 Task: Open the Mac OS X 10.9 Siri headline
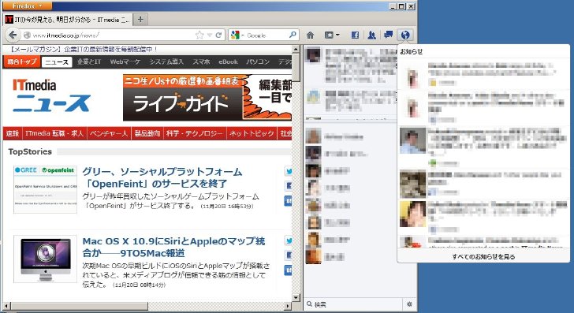[x=174, y=247]
